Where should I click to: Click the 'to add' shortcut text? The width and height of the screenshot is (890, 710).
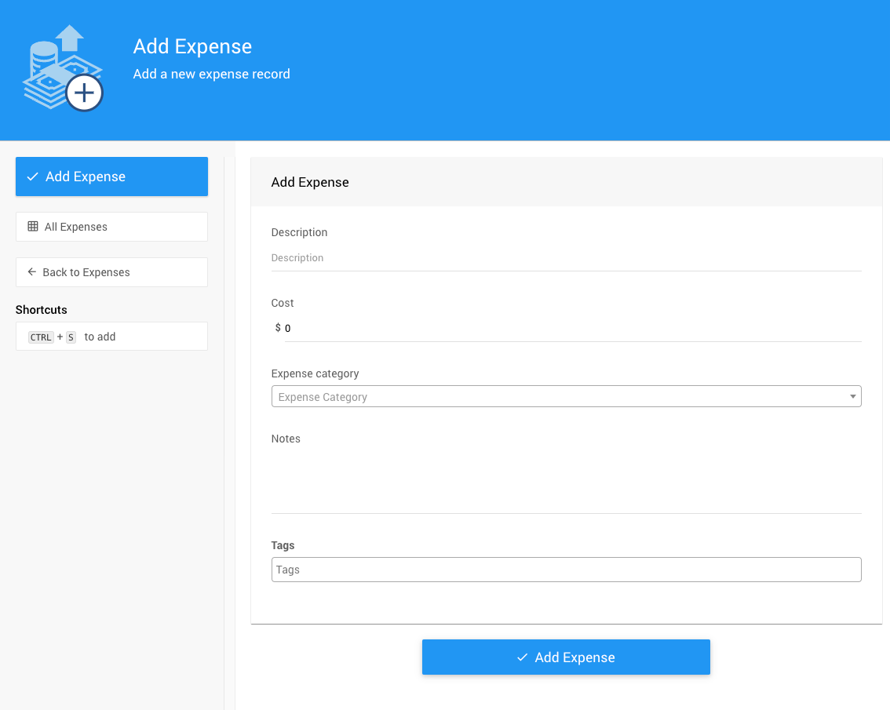(100, 337)
